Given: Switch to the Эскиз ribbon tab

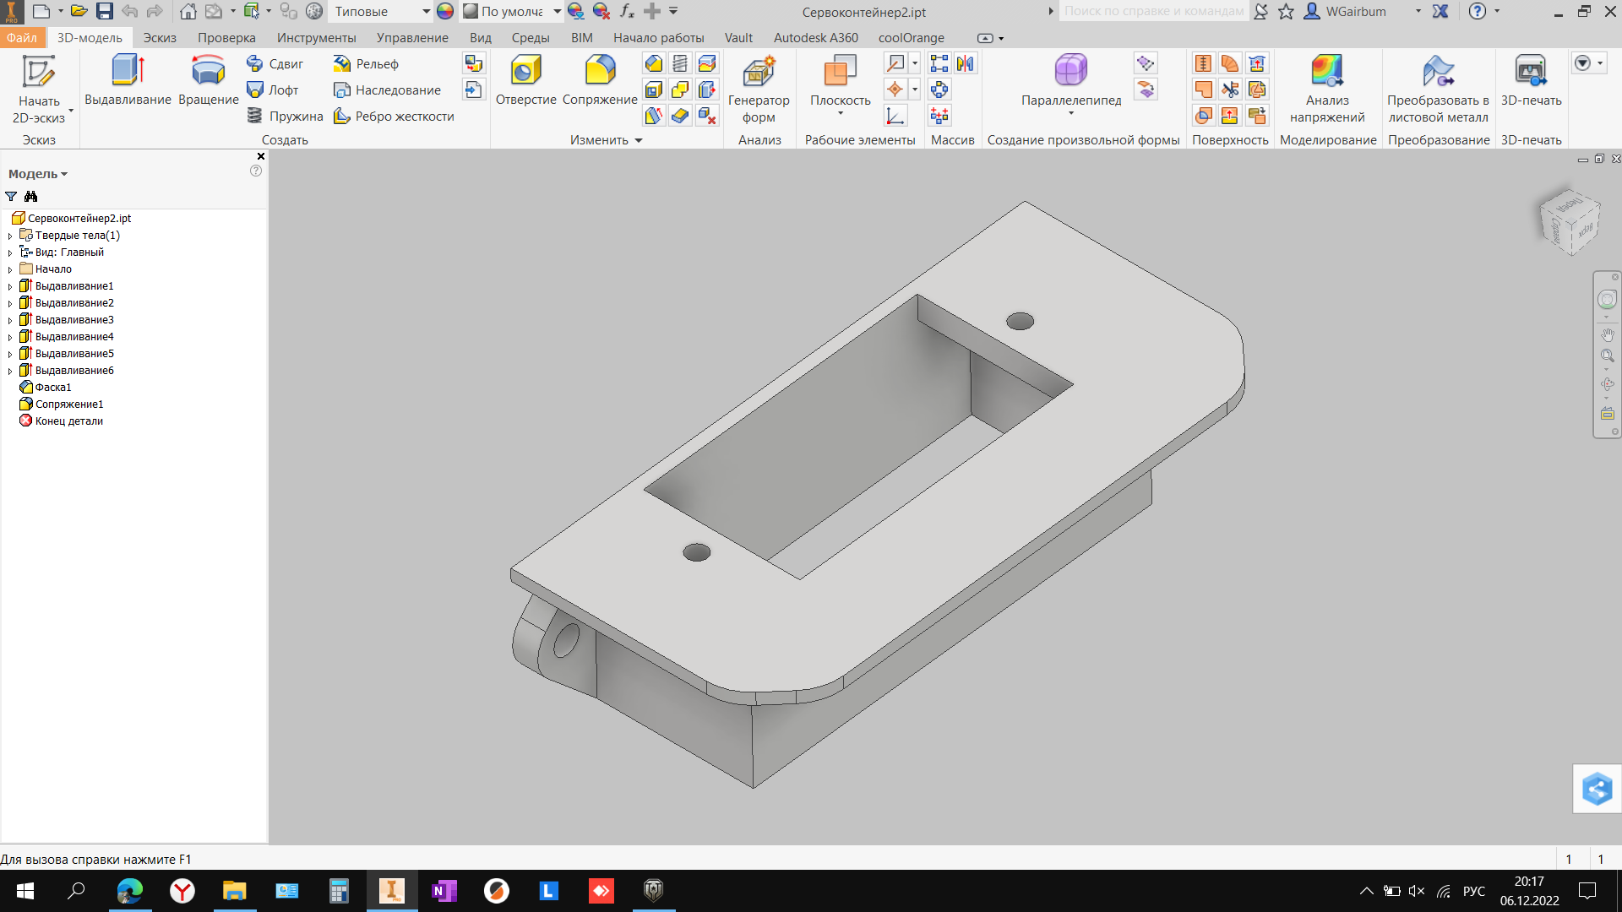Looking at the screenshot, I should [160, 38].
